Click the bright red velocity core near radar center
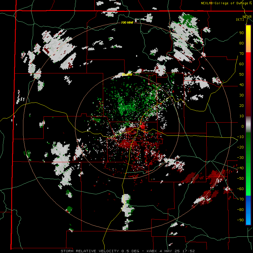This screenshot has width=253, height=253. click(x=143, y=126)
